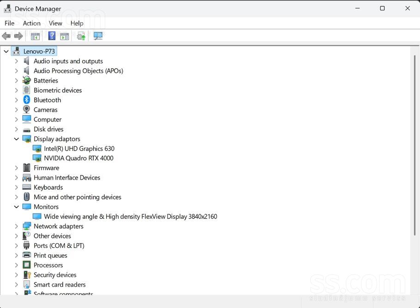The height and width of the screenshot is (308, 420).
Task: Click the vertical scrollbar thumb
Action: click(414, 145)
